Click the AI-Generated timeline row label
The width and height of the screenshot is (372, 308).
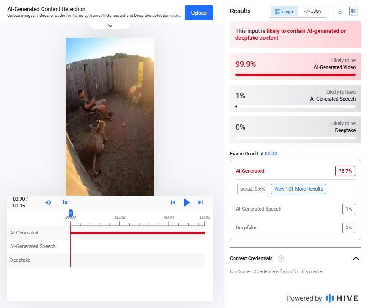[x=24, y=233]
